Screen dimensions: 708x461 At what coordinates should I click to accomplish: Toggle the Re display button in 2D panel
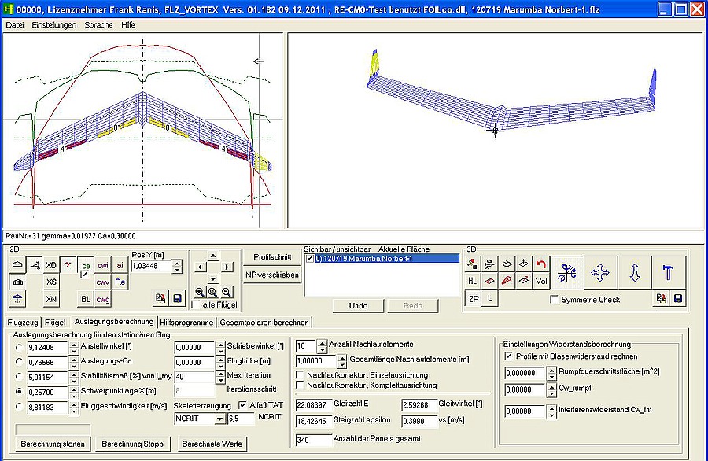[120, 282]
